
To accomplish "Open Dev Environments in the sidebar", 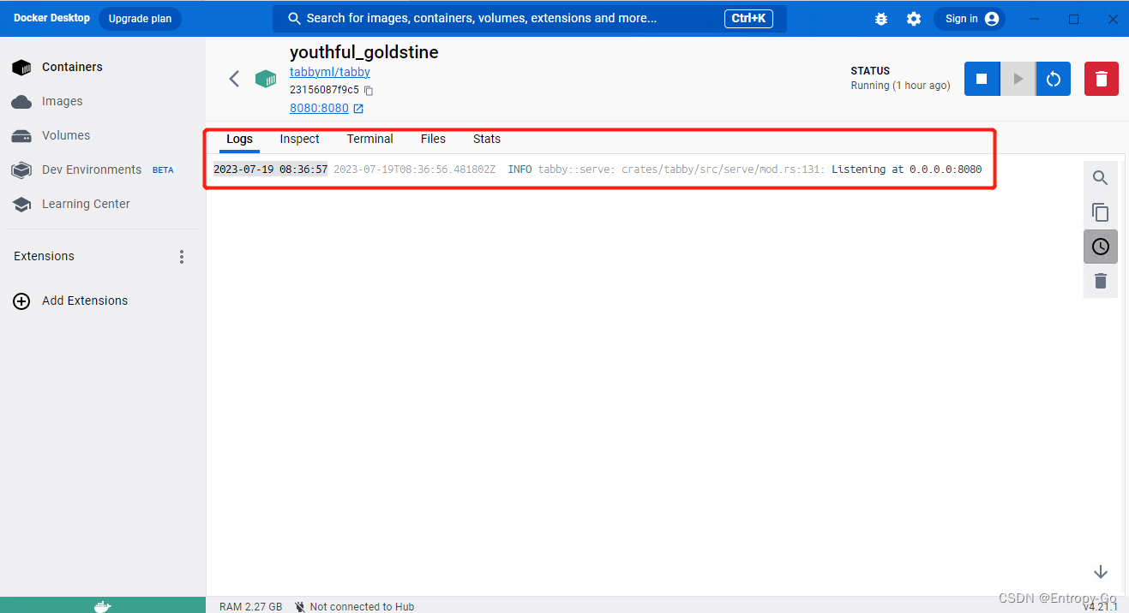I will click(91, 170).
